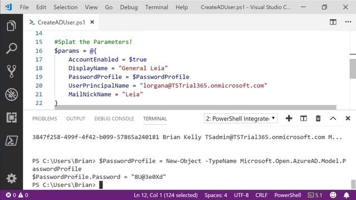Split the terminal pane
This screenshot has height=200, width=356.
click(x=304, y=118)
